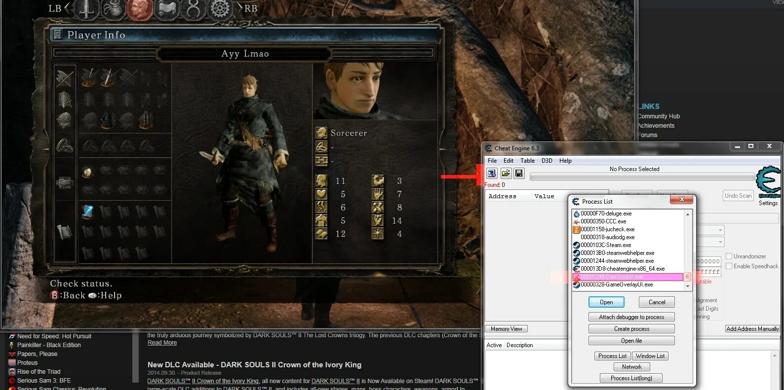Click the Window List button
The image size is (784, 390).
pyautogui.click(x=650, y=356)
